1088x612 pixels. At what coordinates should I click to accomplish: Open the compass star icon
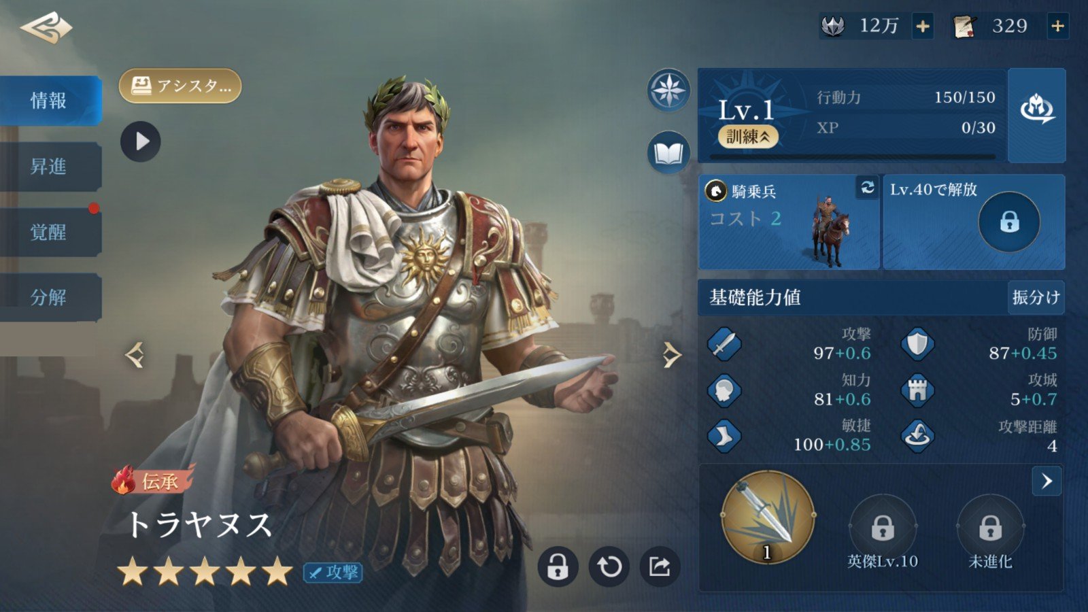(x=668, y=90)
